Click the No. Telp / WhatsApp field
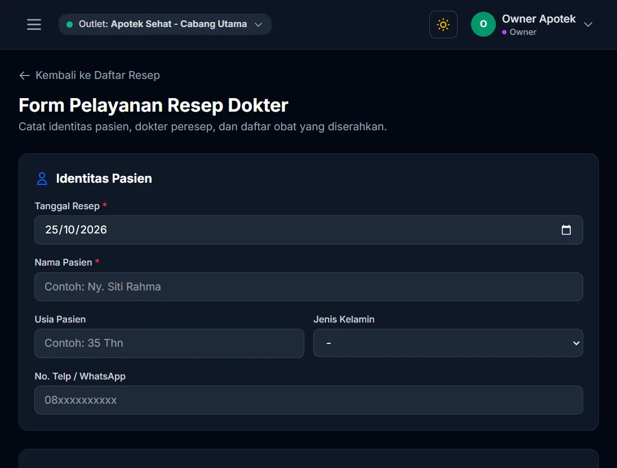Image resolution: width=617 pixels, height=468 pixels. (x=309, y=400)
